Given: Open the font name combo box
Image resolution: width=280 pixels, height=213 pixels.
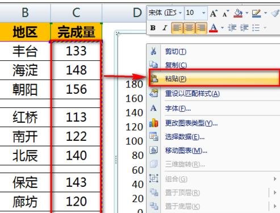Looking at the screenshot, I should 165,13.
